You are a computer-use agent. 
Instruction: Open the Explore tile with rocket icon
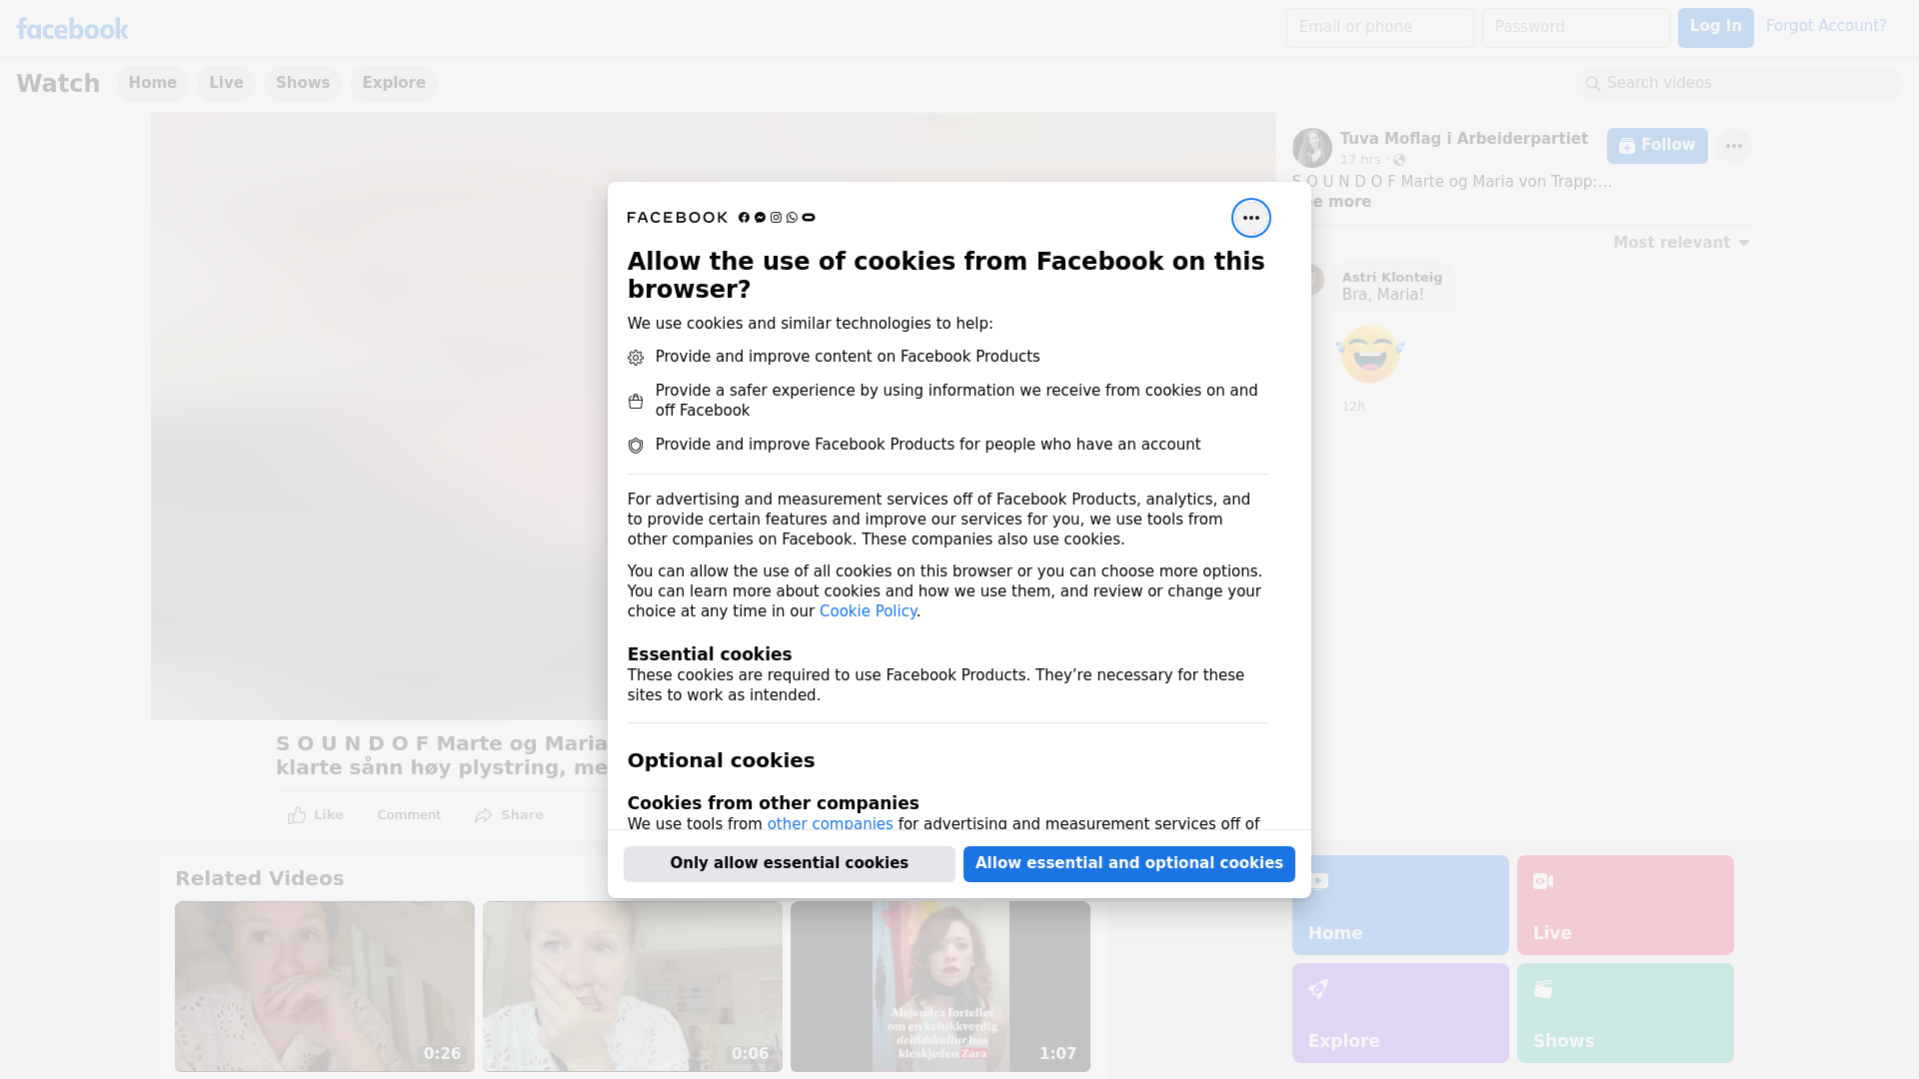[x=1400, y=1013]
